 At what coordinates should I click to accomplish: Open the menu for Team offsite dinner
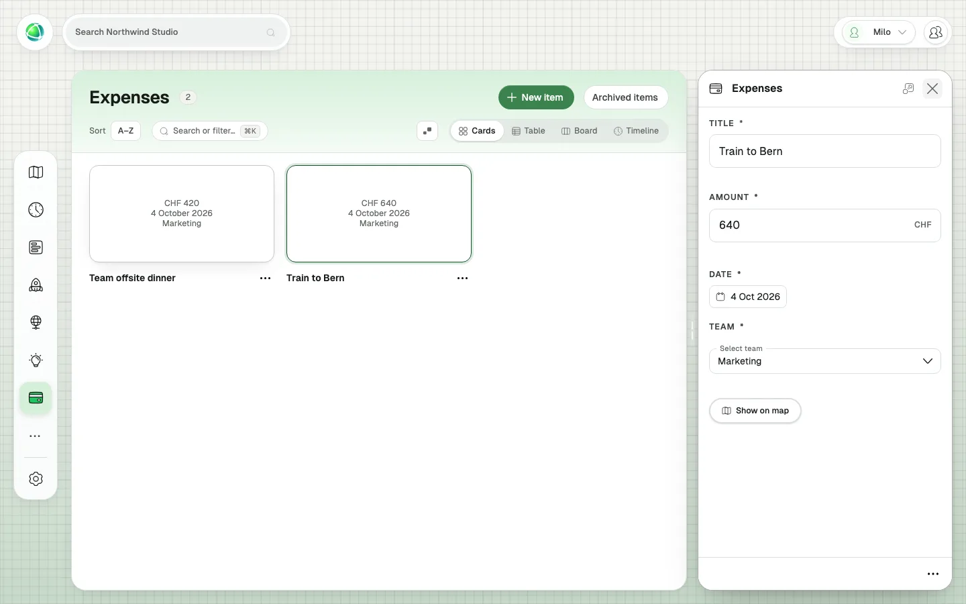(x=266, y=279)
